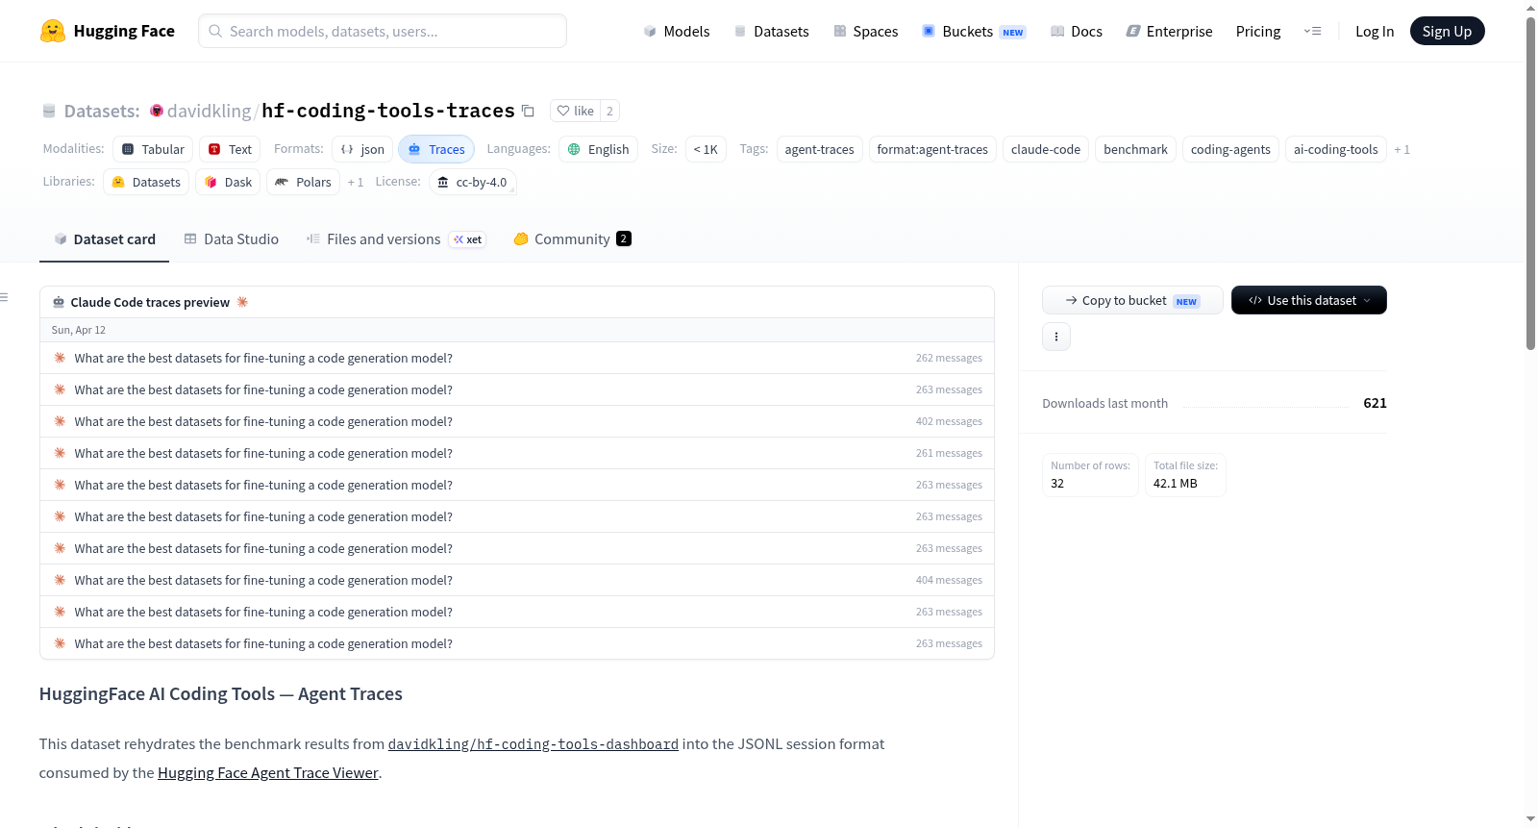Open Docs in the top navigation
Image resolution: width=1538 pixels, height=828 pixels.
pos(1077,31)
